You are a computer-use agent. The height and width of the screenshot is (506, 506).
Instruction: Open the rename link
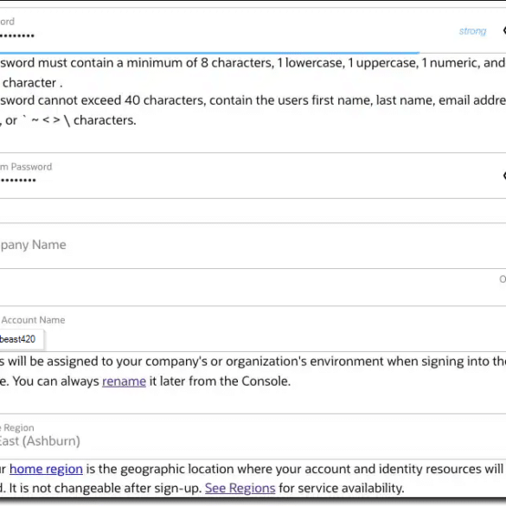pos(124,381)
